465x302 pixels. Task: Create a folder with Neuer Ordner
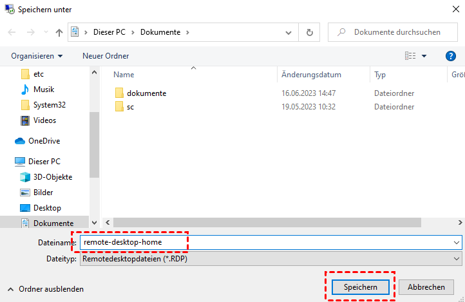[106, 56]
